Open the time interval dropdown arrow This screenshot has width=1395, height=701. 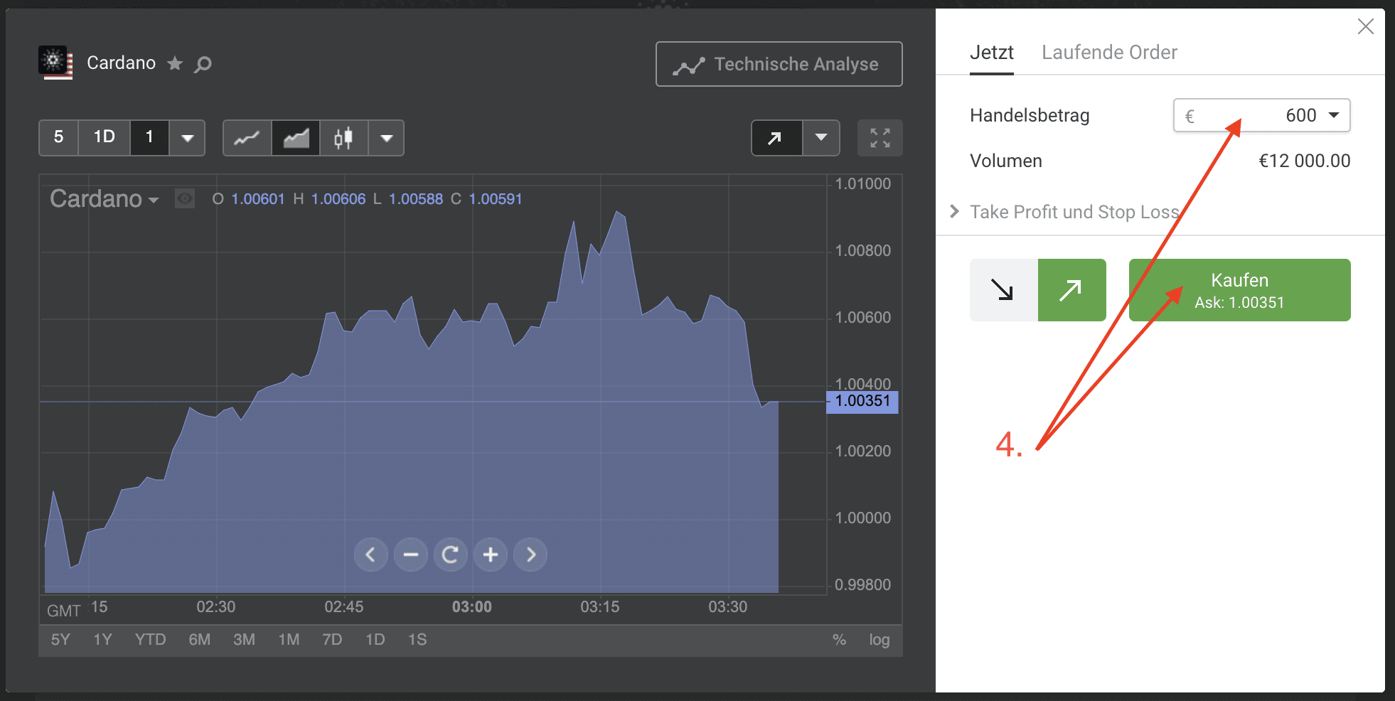(188, 138)
